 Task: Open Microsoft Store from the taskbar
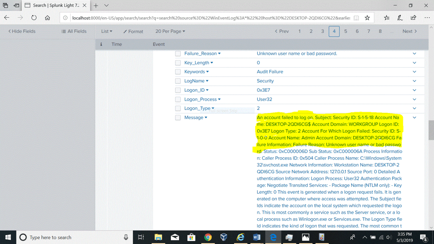(191, 237)
